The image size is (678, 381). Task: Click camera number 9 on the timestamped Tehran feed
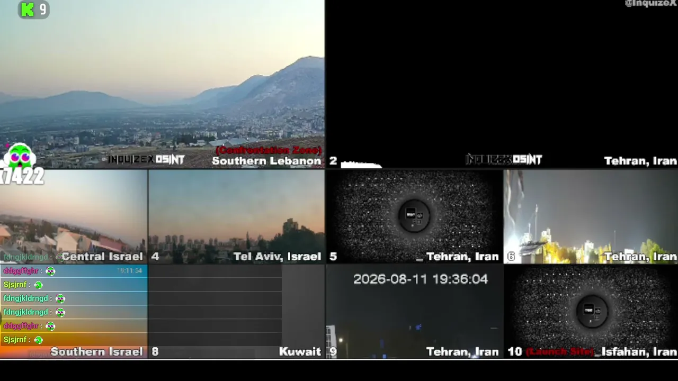click(333, 352)
